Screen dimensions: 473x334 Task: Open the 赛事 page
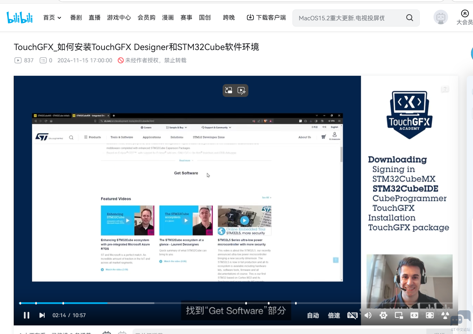(186, 18)
